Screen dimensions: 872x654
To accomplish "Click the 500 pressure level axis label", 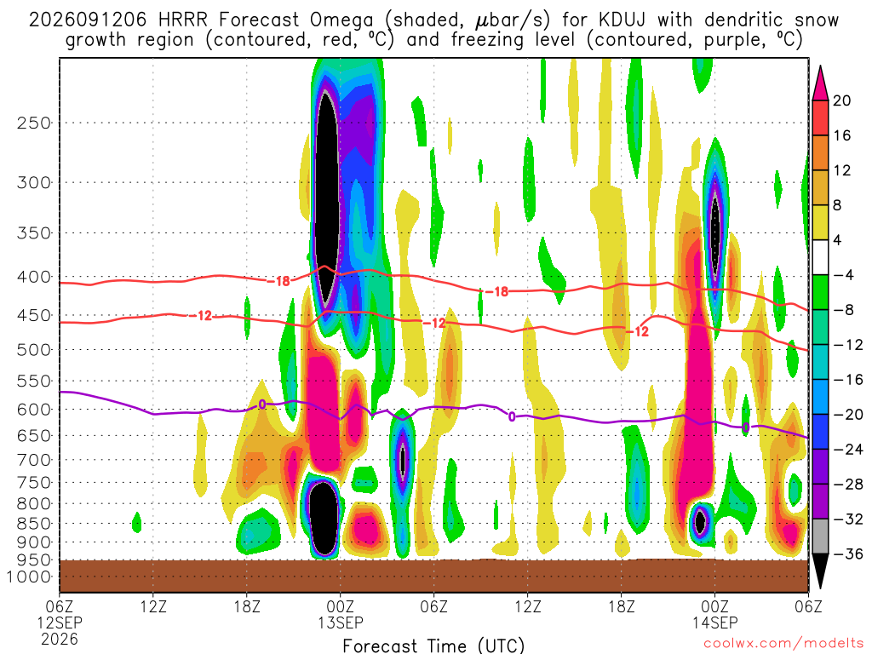I will coord(34,350).
